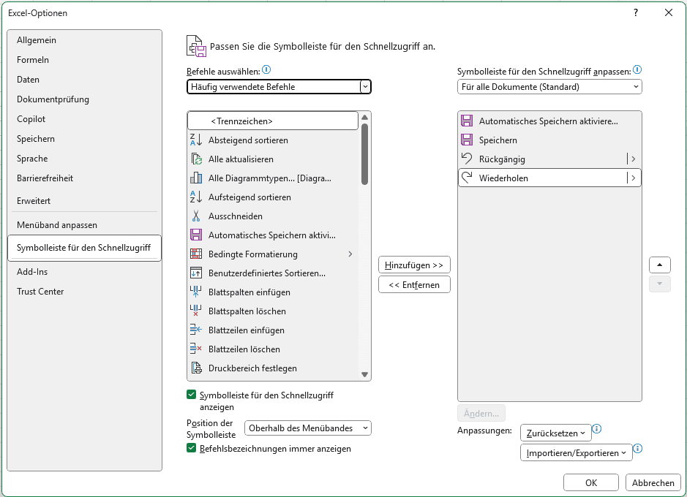687x497 pixels.
Task: Click the Wiederholen redo icon
Action: click(467, 178)
